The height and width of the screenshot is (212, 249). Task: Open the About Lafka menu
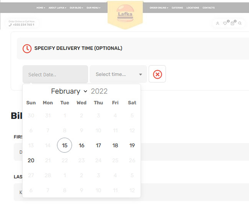[x=57, y=8]
